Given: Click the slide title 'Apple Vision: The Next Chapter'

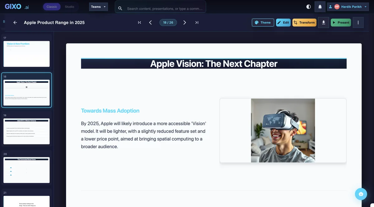Looking at the screenshot, I should pos(214,64).
